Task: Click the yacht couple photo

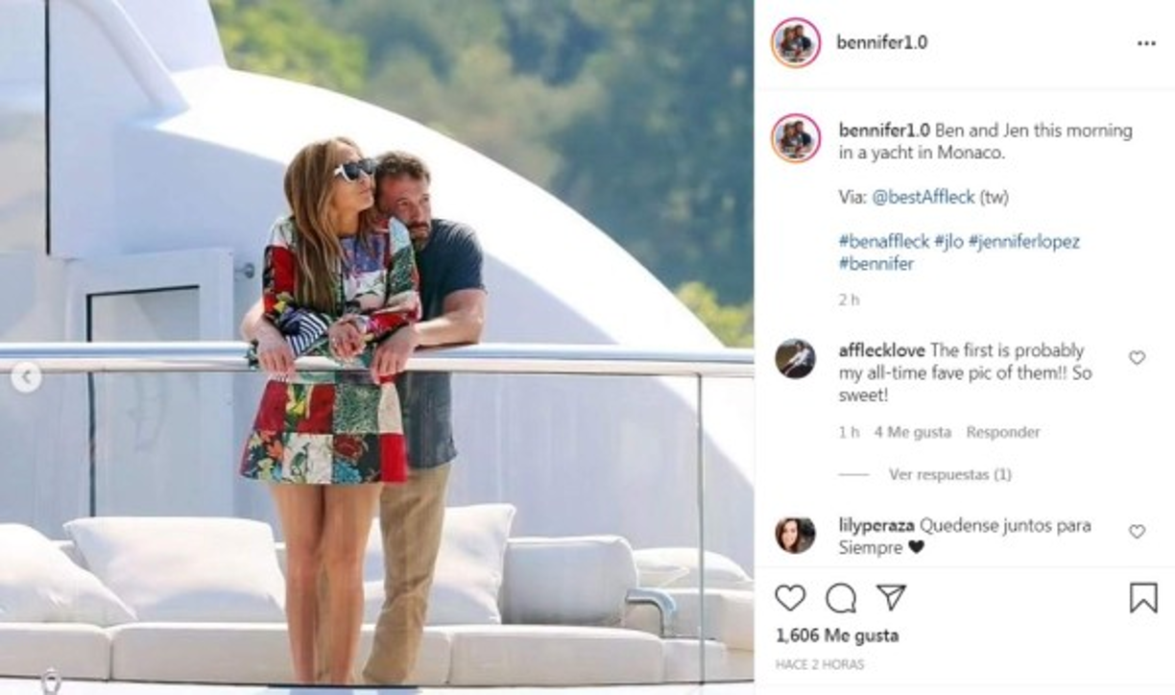Action: tap(376, 347)
